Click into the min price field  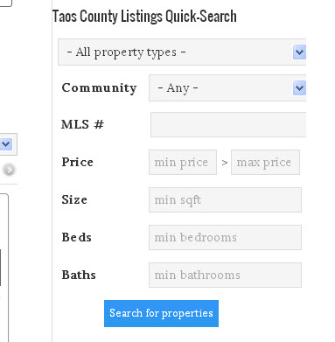point(183,163)
